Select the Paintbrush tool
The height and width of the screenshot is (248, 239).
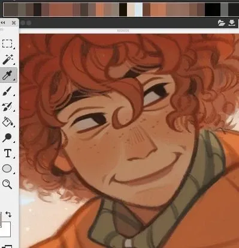7,91
